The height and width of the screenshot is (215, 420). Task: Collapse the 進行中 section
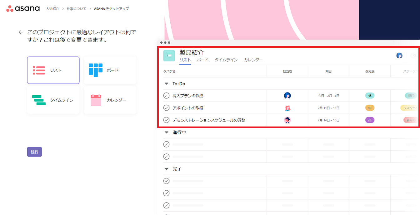pos(166,132)
